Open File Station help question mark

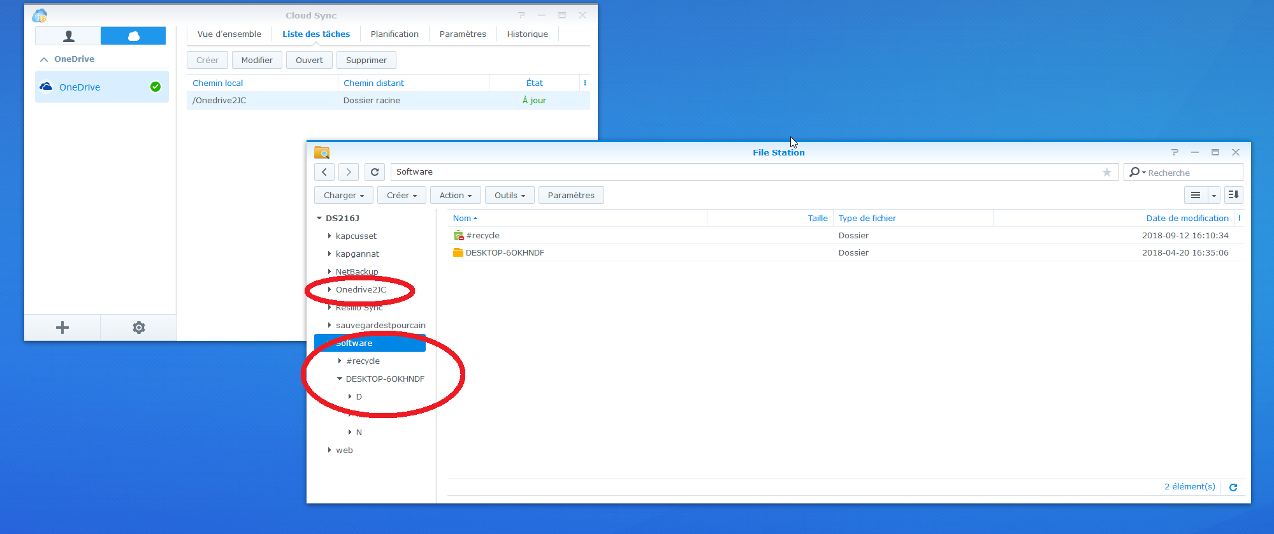(1175, 152)
